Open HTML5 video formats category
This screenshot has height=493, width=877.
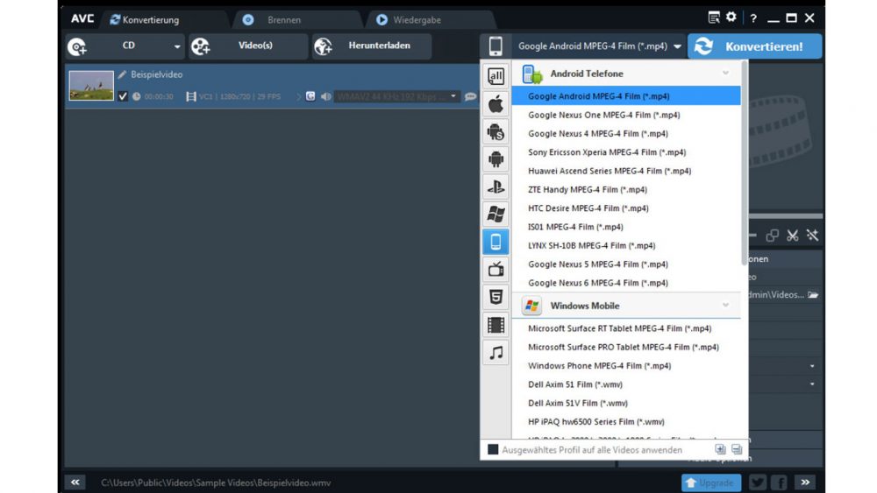click(x=496, y=297)
